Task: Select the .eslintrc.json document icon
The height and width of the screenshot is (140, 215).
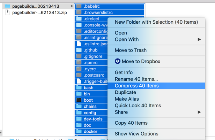Action: pyautogui.click(x=79, y=44)
